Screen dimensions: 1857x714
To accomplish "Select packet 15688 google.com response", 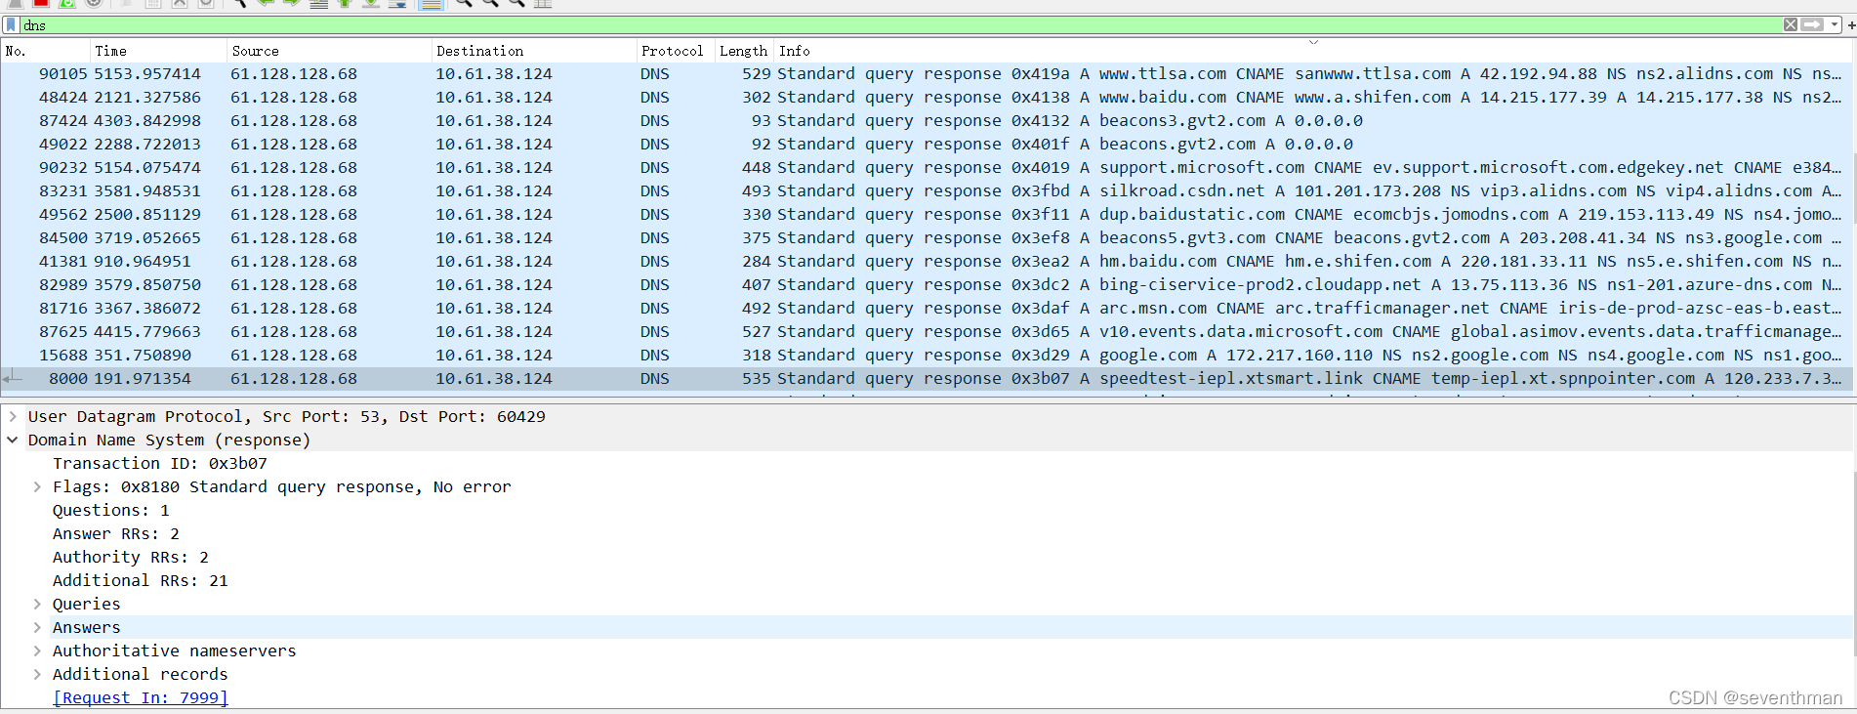I will click(927, 356).
